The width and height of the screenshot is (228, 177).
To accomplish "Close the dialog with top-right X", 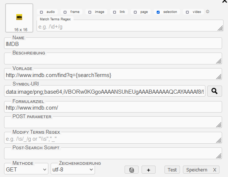I will (x=224, y=1).
